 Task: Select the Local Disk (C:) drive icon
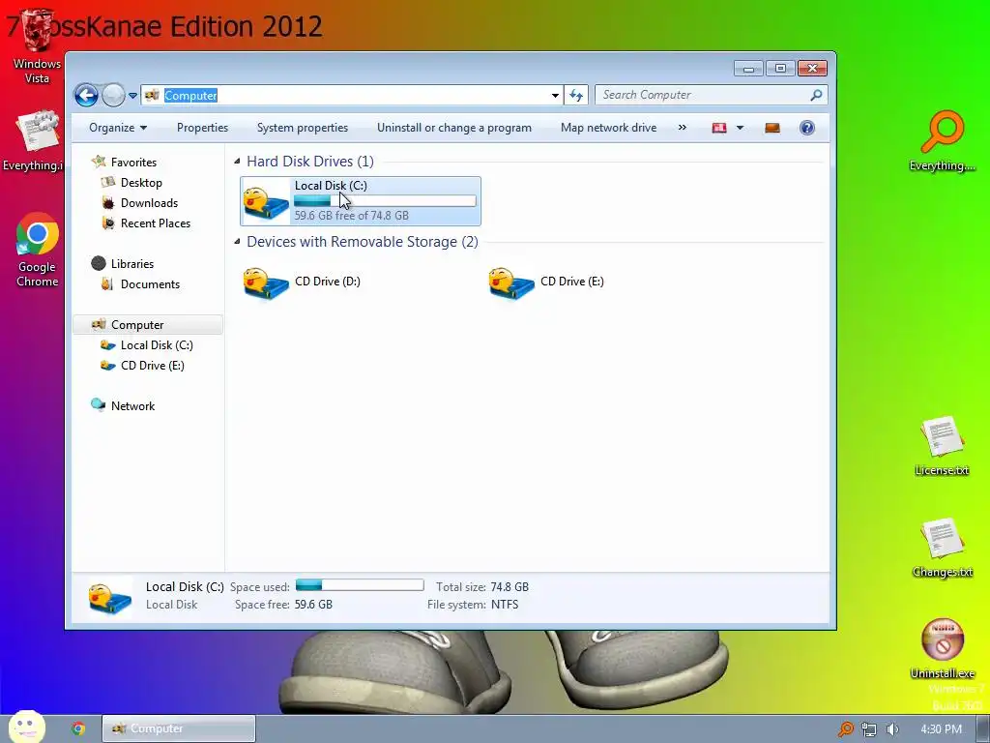[x=266, y=202]
